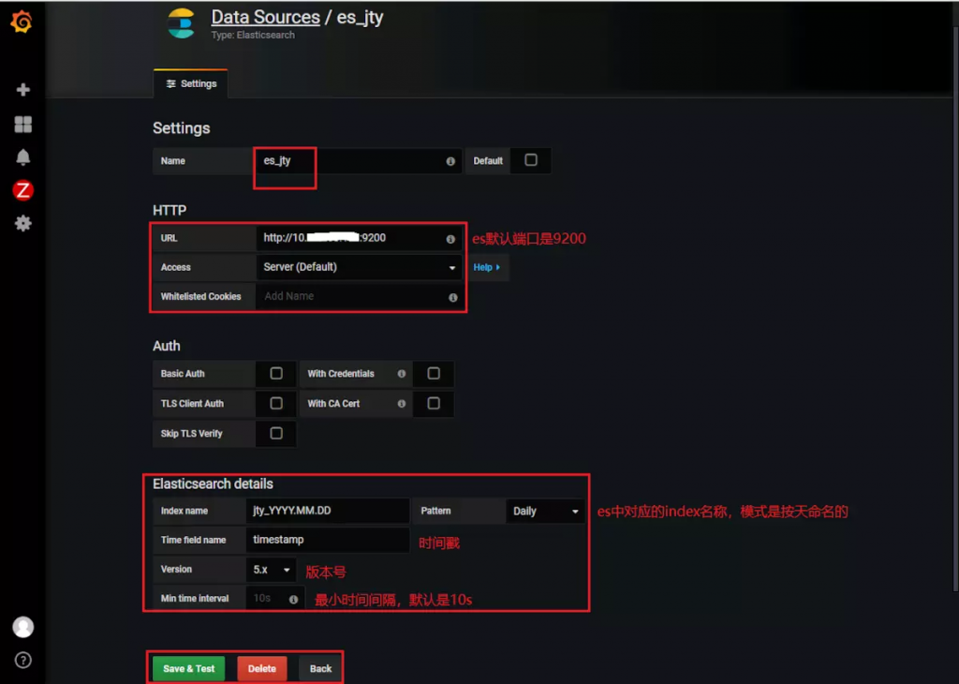Enable the With CA Cert checkbox
959x684 pixels.
click(x=434, y=403)
